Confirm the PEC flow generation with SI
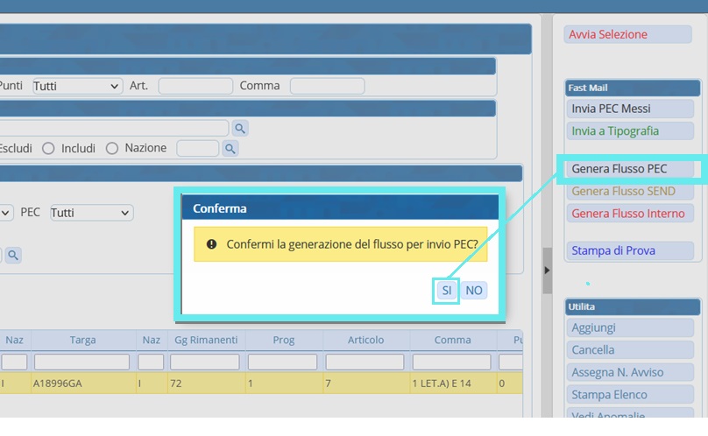Image resolution: width=708 pixels, height=436 pixels. (446, 291)
